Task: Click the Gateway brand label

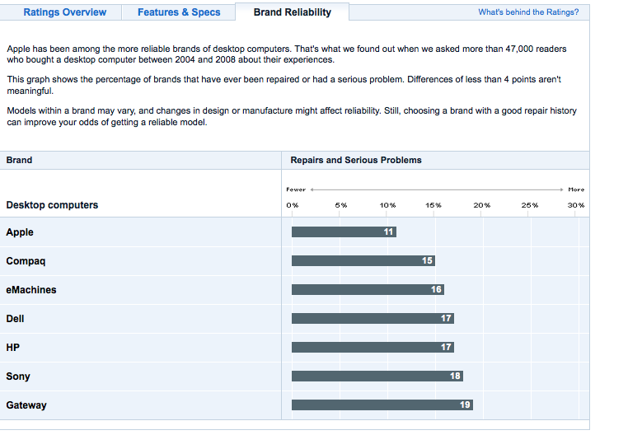Action: click(x=26, y=405)
